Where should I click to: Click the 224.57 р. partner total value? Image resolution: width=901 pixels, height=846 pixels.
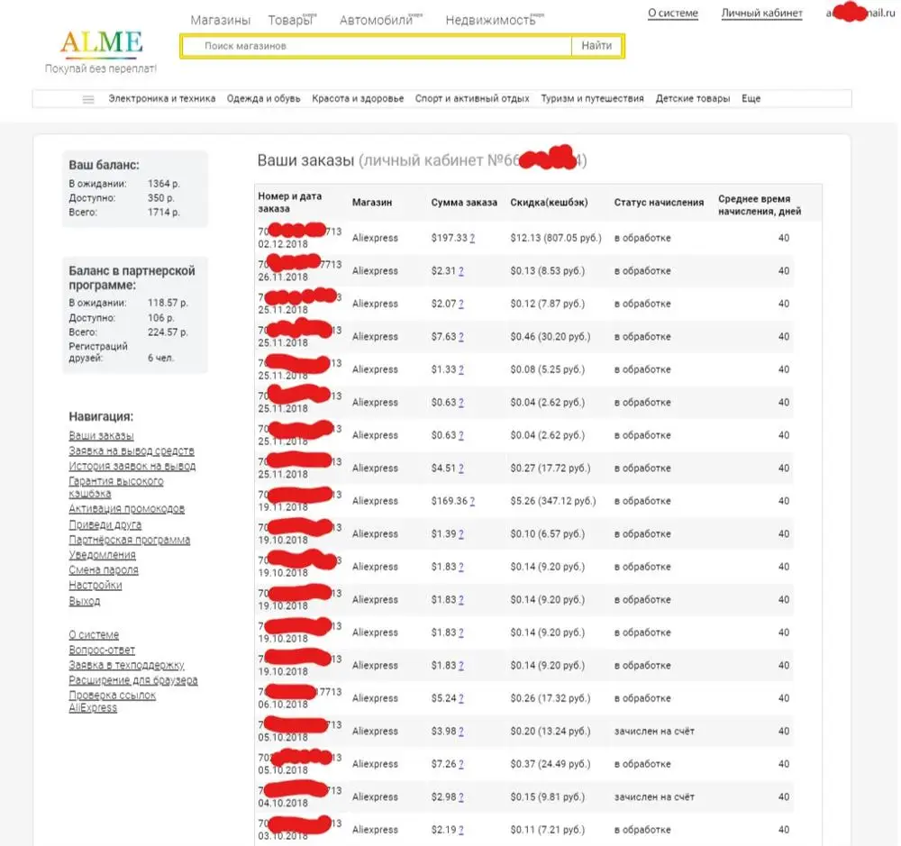click(168, 332)
